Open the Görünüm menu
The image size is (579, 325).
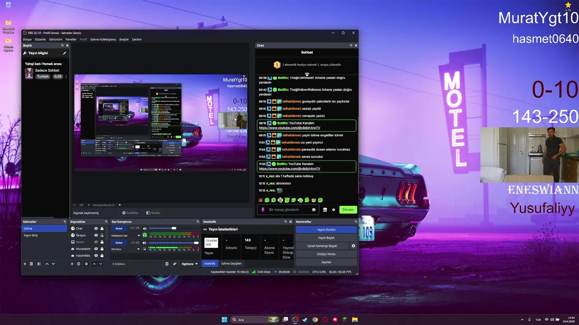[x=56, y=39]
